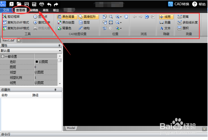Screen dimensions: 208x140
Task: Click properties scrollbar up arrow
Action: coord(60,56)
